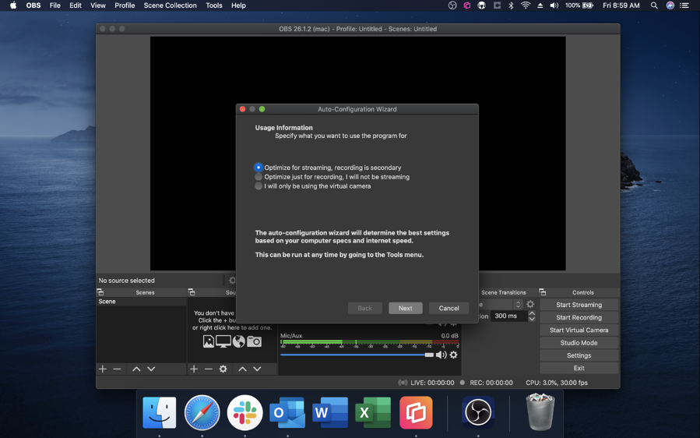Pop out the Sources dock panel
This screenshot has width=700, height=438.
pyautogui.click(x=192, y=292)
